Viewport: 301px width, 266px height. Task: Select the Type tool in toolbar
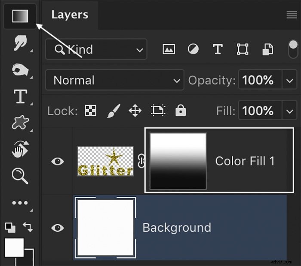20,96
